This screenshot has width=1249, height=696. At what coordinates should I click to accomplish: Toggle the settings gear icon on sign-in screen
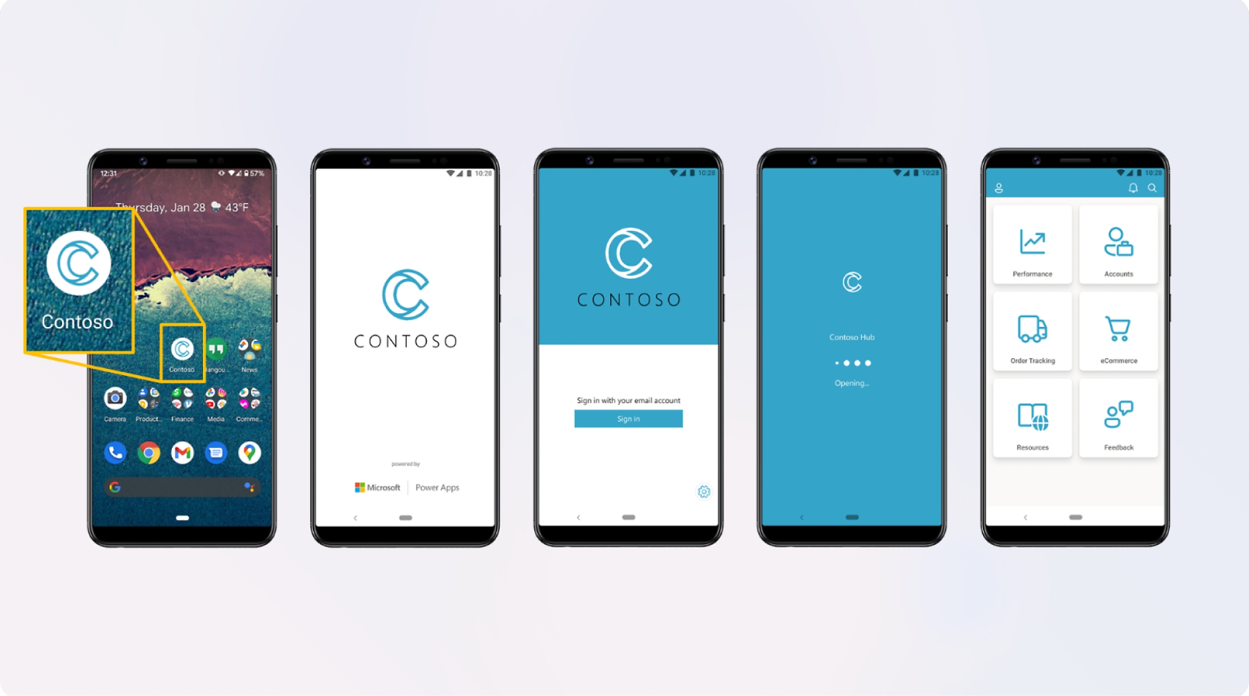pyautogui.click(x=704, y=490)
